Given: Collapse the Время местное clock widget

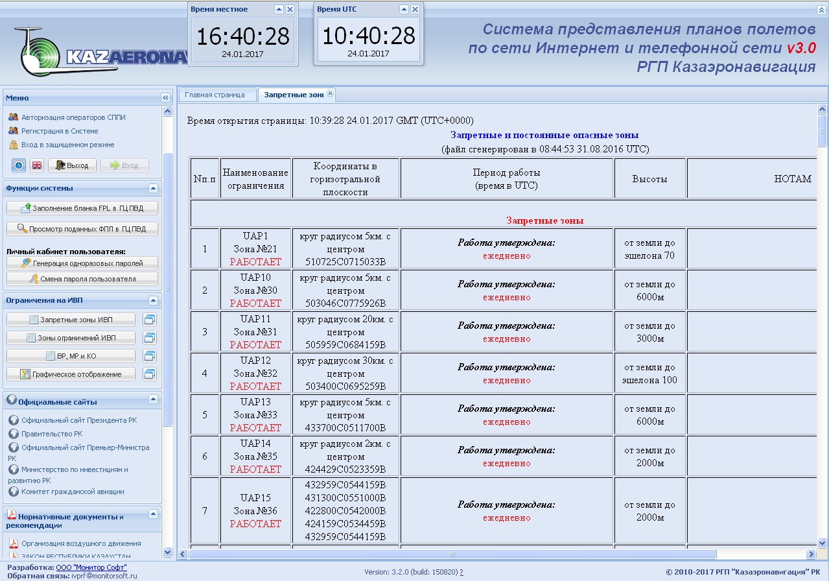Looking at the screenshot, I should [279, 10].
